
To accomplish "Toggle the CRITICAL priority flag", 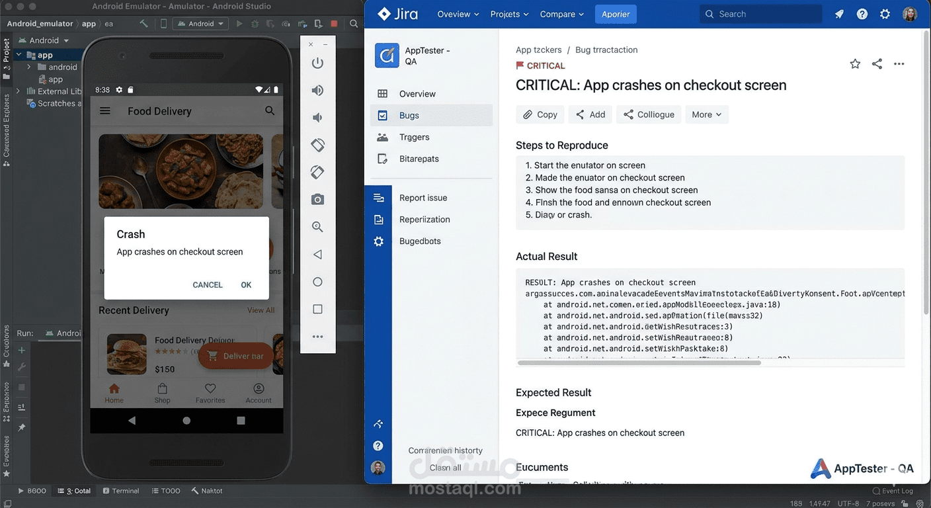I will 520,65.
